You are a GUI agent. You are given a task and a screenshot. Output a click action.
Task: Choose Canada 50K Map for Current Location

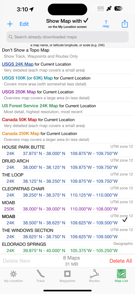[67, 122]
